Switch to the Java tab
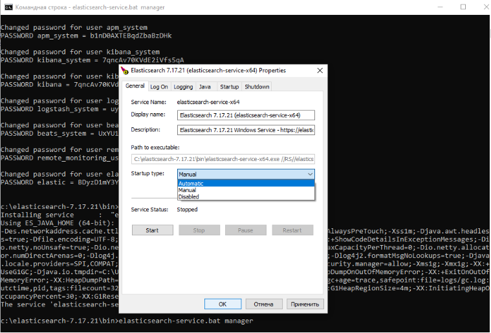Image resolution: width=491 pixels, height=333 pixels. tap(205, 87)
